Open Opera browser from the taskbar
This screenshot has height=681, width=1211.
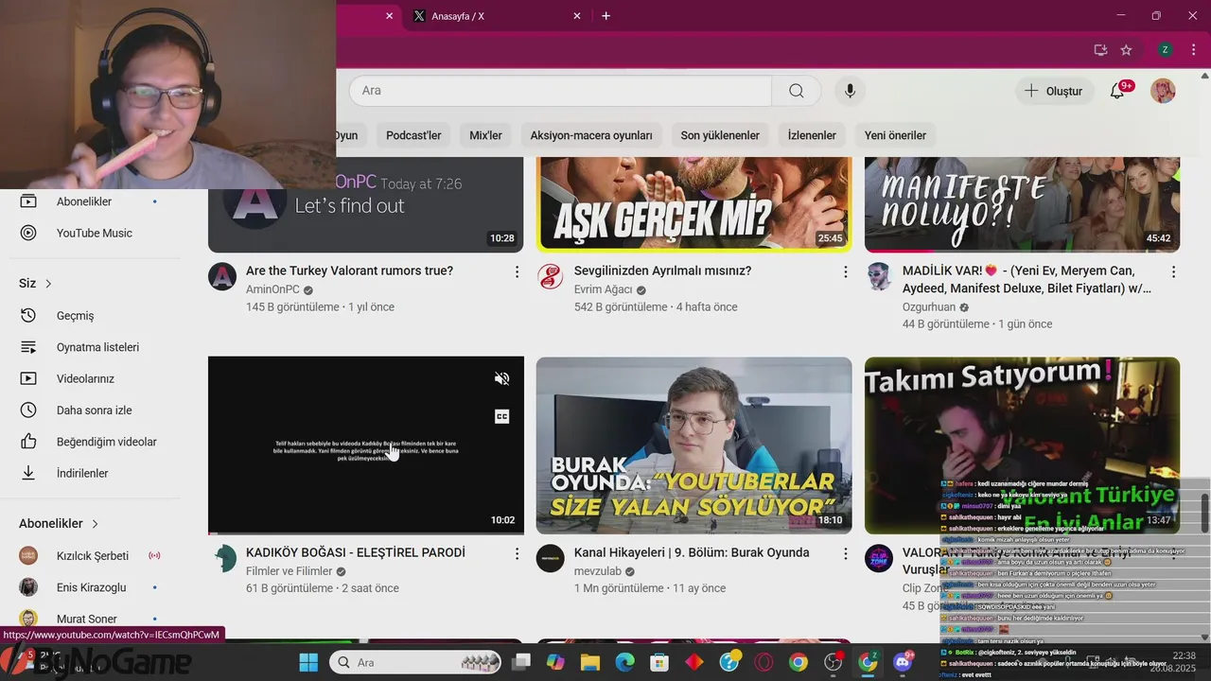click(x=763, y=663)
